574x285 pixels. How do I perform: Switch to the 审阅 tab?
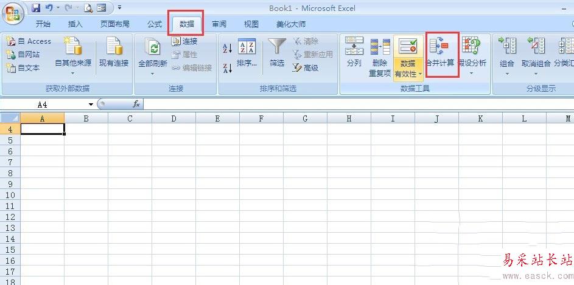click(x=219, y=24)
